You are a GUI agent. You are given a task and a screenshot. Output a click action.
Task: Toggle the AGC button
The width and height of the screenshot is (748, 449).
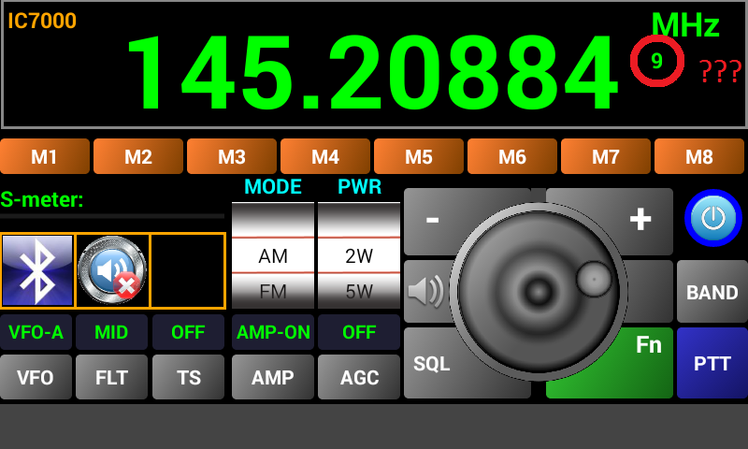[x=359, y=378]
